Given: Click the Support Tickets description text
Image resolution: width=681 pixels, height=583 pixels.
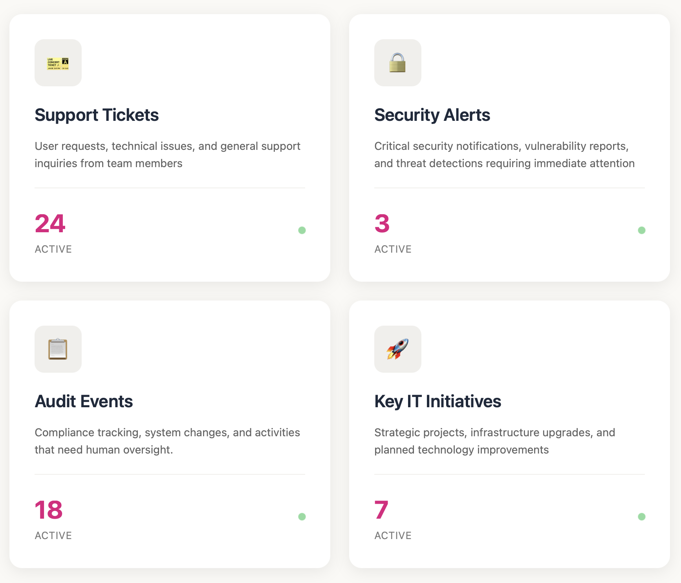Looking at the screenshot, I should pos(167,155).
